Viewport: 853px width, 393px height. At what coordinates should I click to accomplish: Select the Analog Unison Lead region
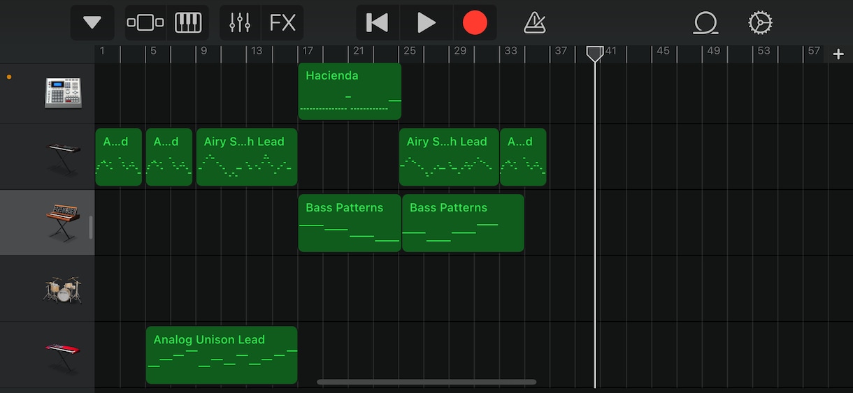[222, 355]
